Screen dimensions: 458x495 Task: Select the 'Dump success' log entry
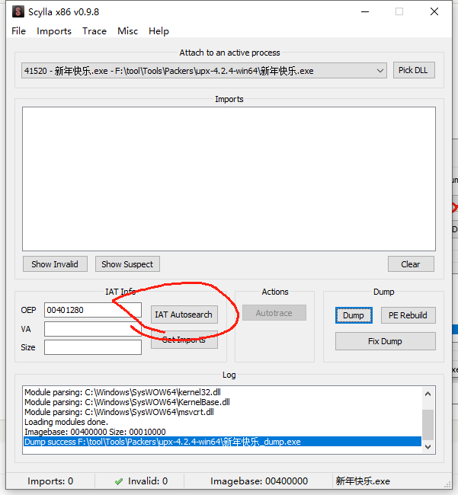coord(223,442)
